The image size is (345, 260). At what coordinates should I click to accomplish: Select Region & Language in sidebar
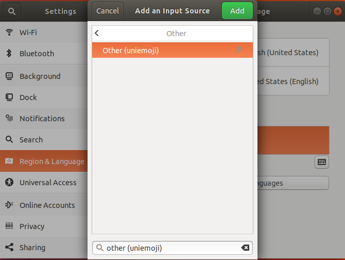click(x=51, y=161)
